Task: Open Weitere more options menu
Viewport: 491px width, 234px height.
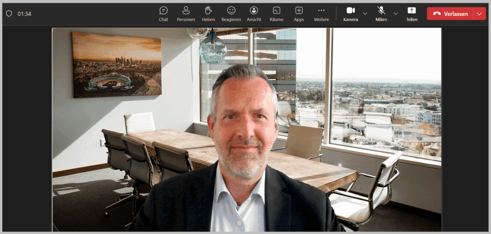Action: 321,14
